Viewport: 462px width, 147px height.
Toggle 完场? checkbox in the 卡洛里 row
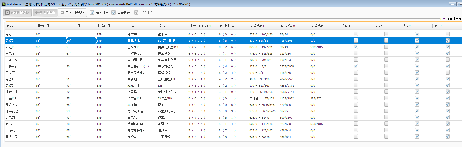tap(417, 136)
